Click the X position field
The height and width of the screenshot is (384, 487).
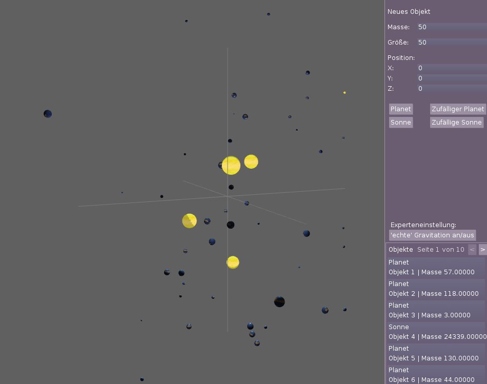click(x=452, y=68)
